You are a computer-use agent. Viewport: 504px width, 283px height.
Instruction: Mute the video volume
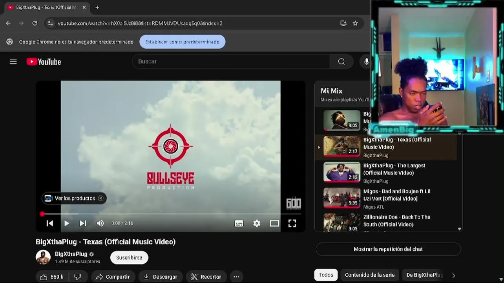click(100, 223)
